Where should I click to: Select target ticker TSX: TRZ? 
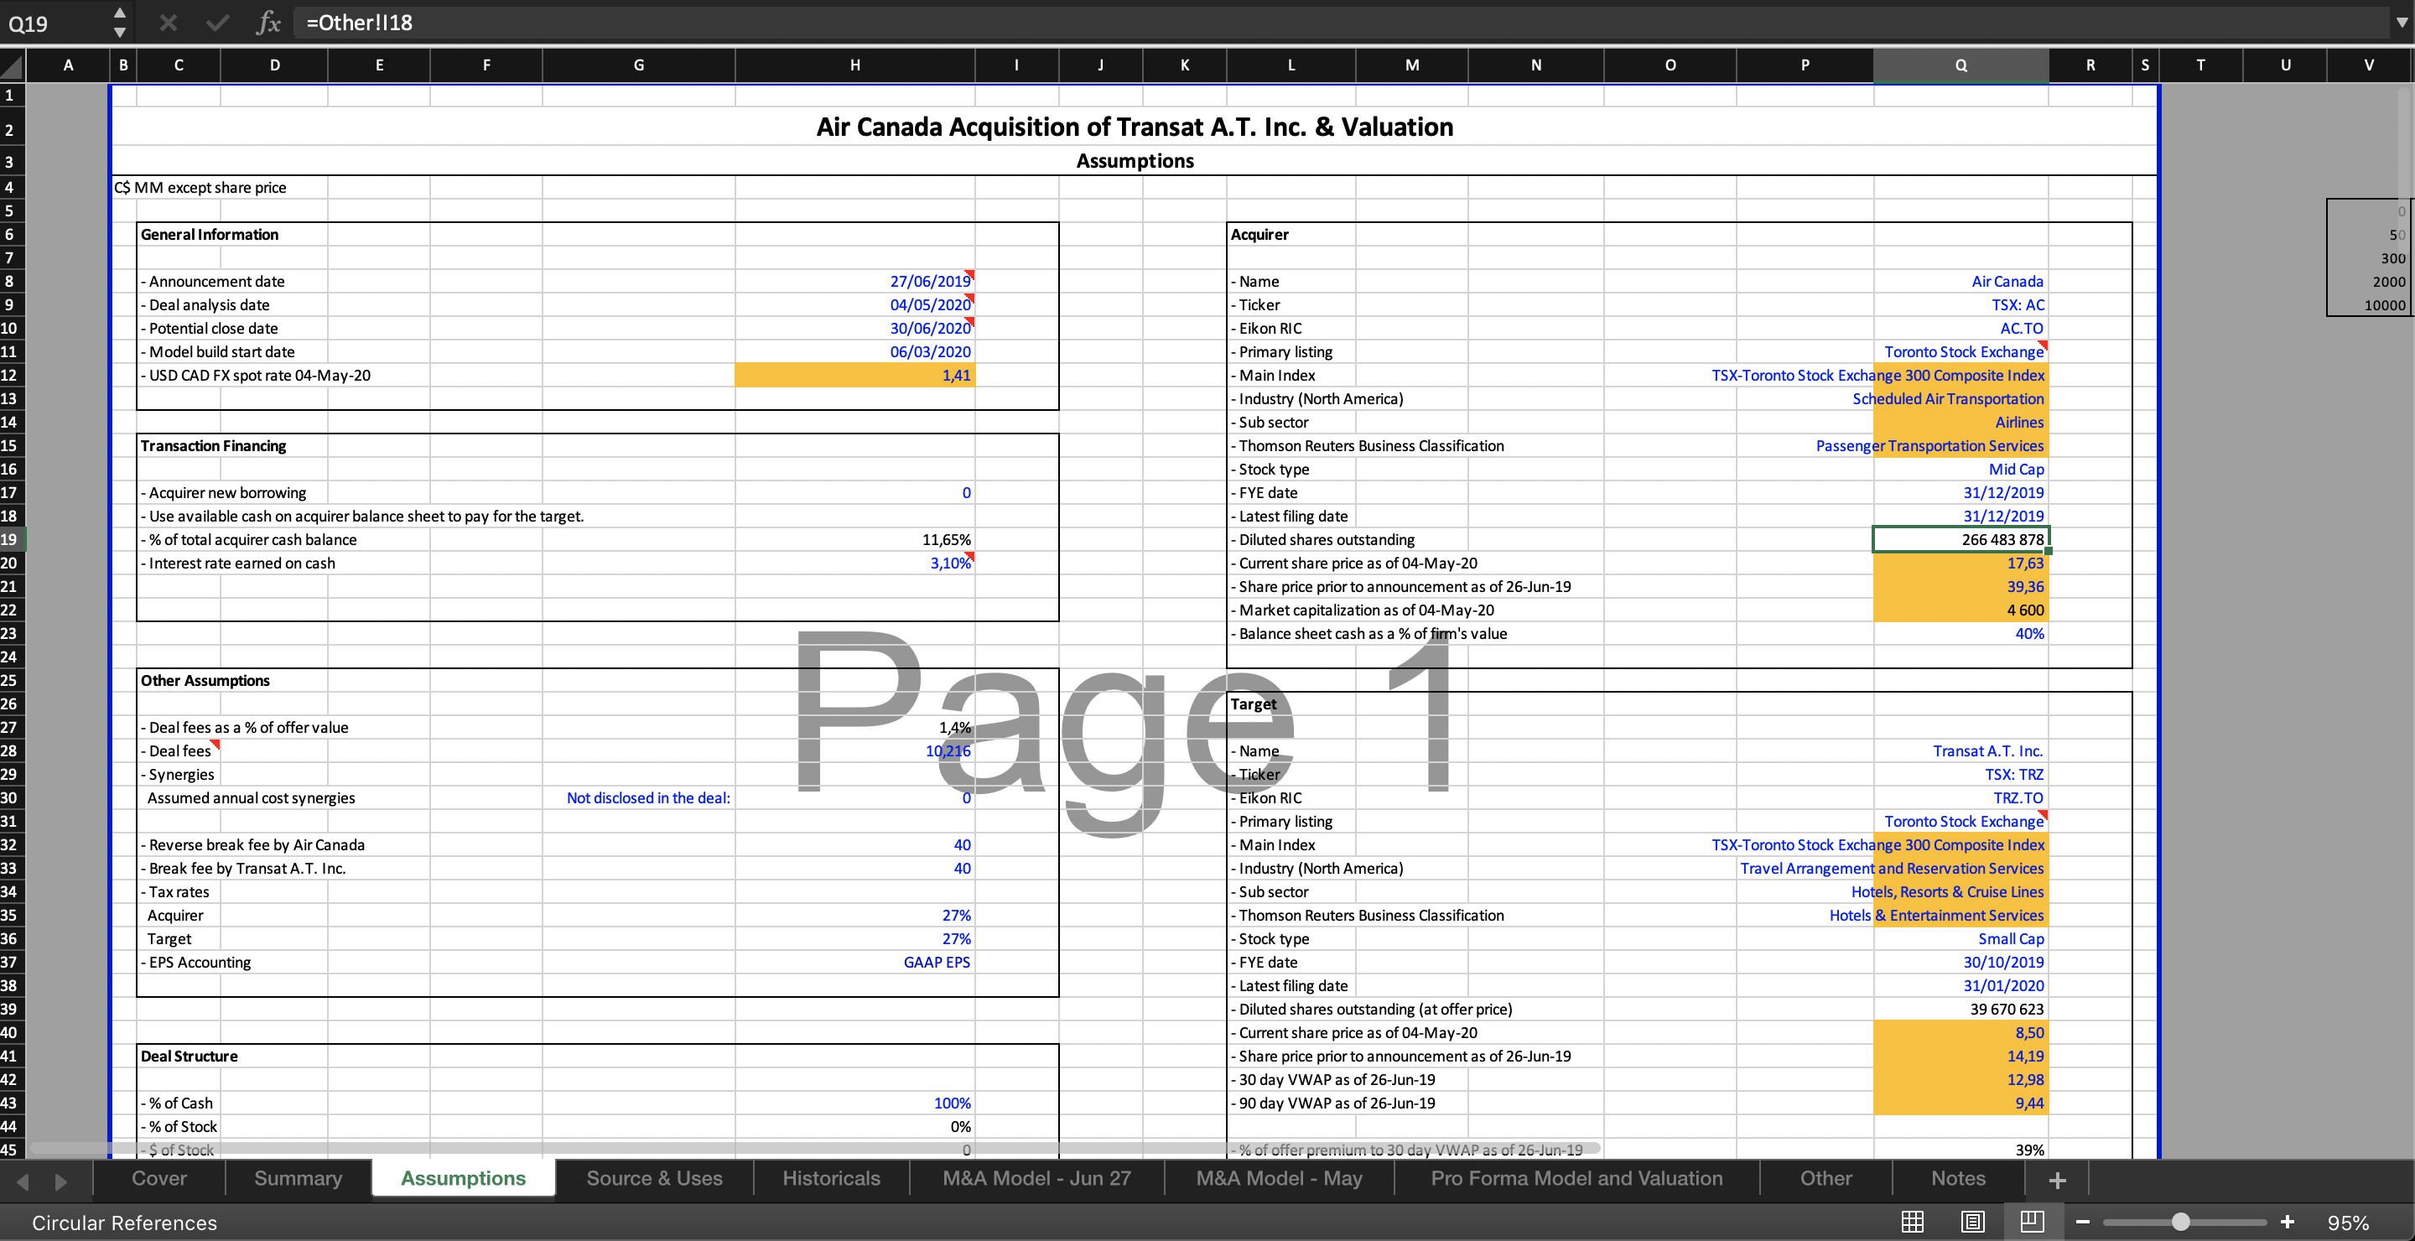tap(1961, 774)
